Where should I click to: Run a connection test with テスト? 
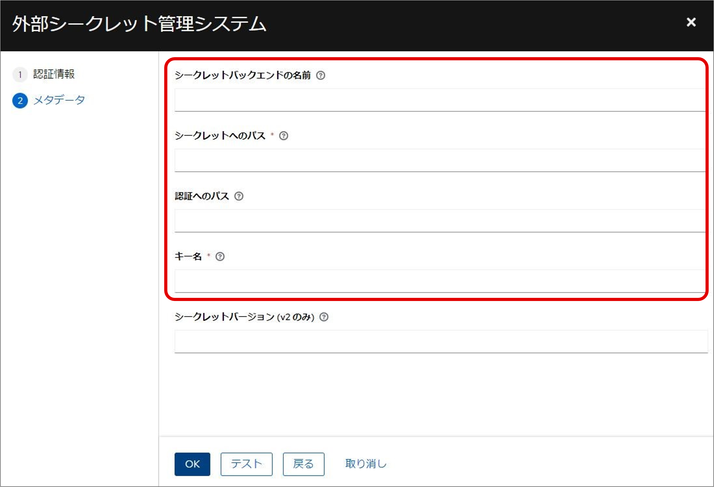[x=246, y=464]
